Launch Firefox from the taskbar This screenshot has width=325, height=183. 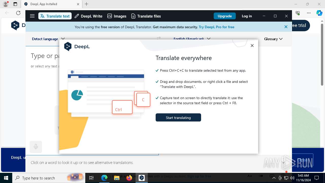pos(129,178)
